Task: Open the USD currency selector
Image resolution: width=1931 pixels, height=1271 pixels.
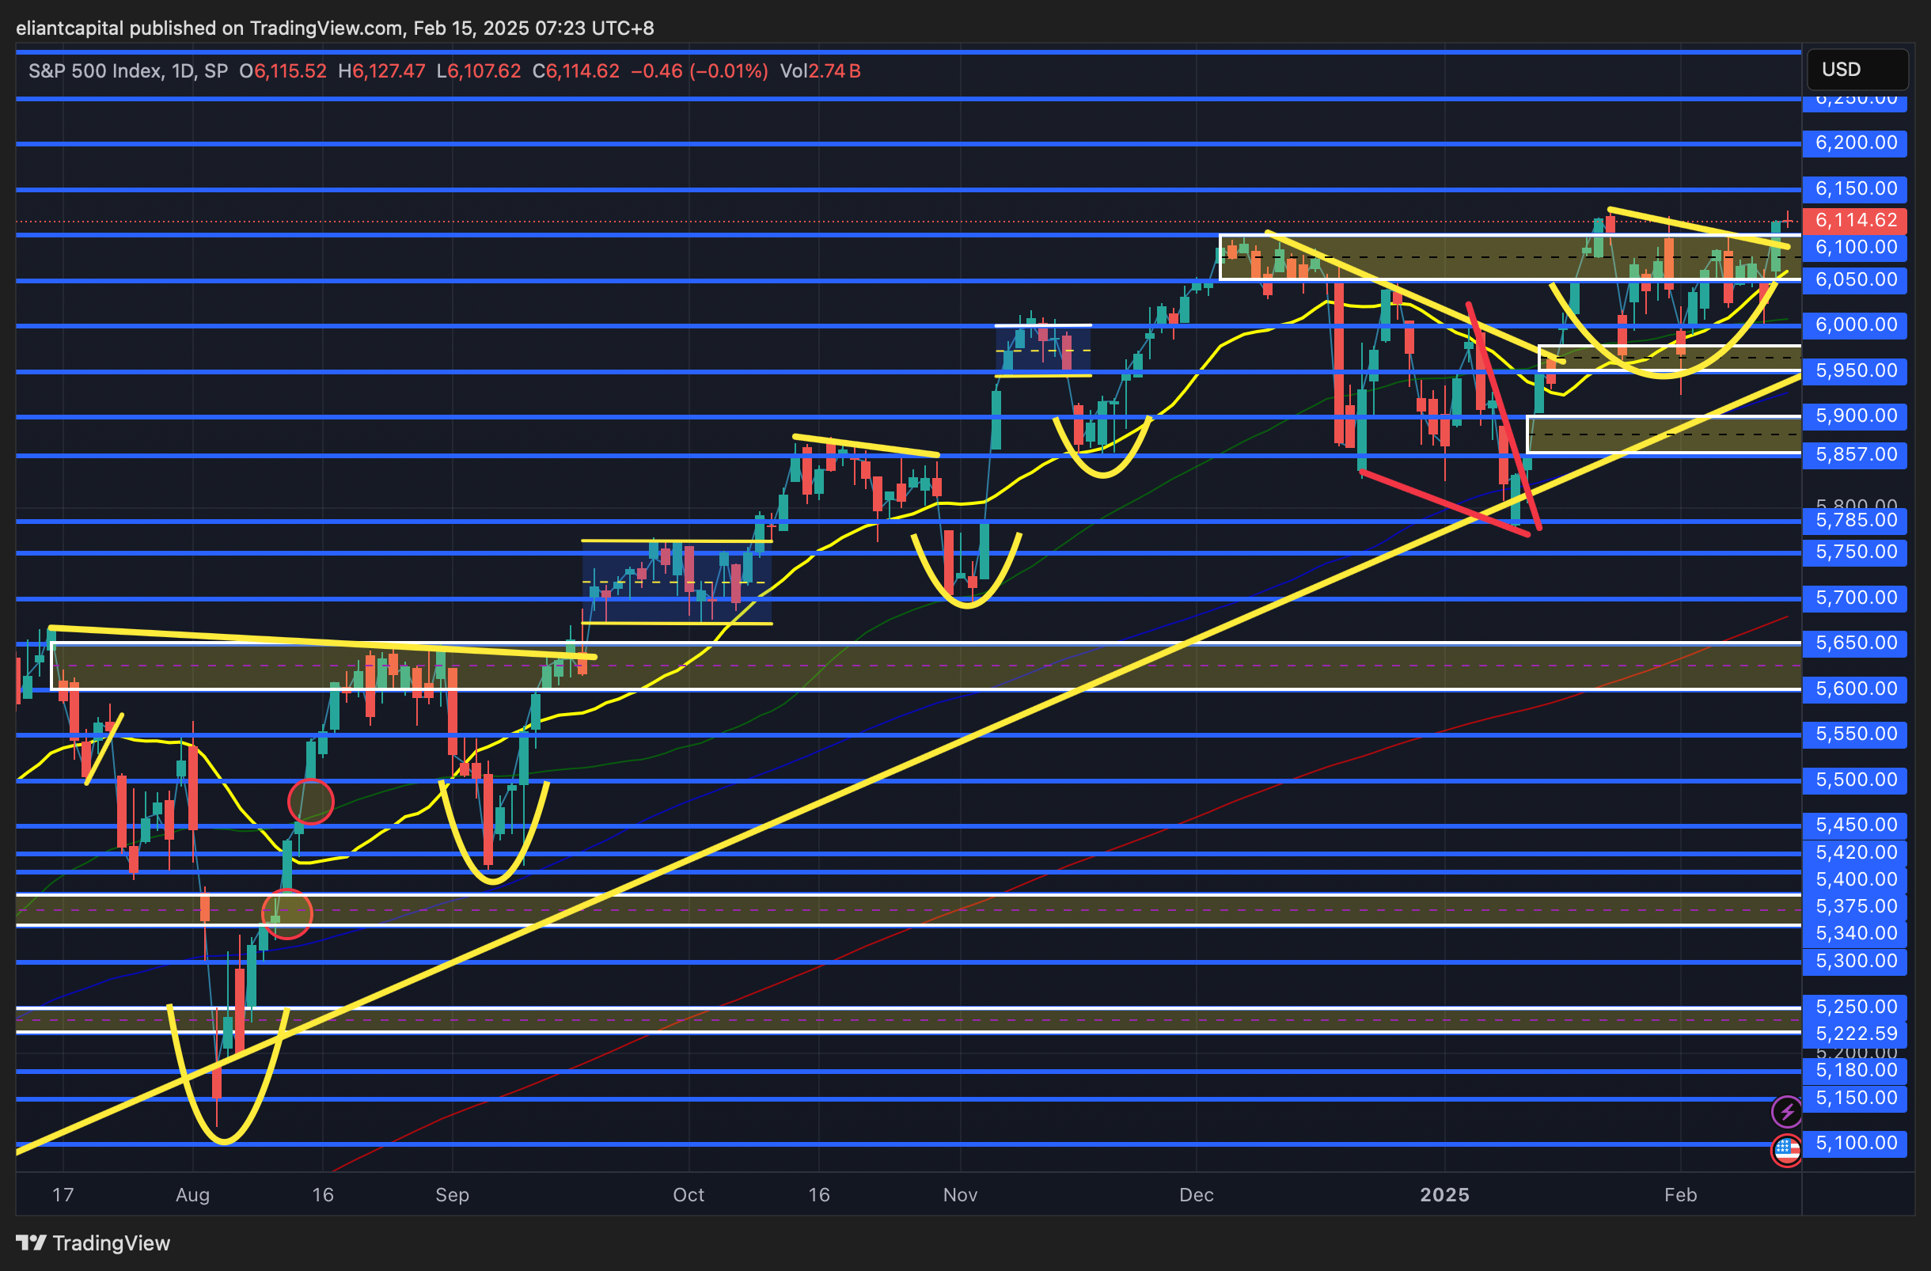Action: coord(1857,70)
